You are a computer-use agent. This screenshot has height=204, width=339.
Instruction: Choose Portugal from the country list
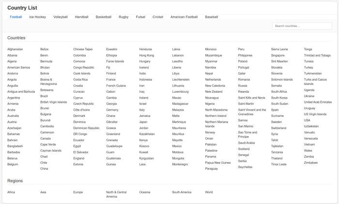coord(244,67)
